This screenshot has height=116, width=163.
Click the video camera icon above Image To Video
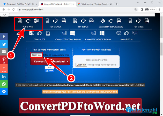[x=135, y=33]
